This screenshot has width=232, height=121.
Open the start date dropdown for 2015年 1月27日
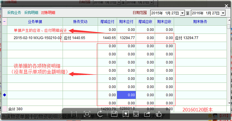(x=183, y=13)
